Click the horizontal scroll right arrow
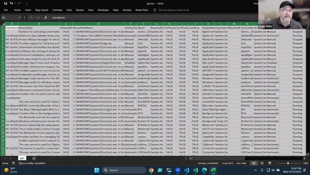The height and width of the screenshot is (175, 310). (305, 159)
